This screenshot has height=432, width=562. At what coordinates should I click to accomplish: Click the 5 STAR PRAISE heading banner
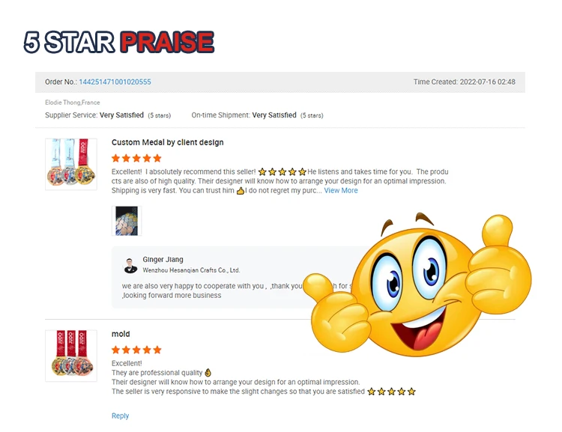[x=119, y=42]
